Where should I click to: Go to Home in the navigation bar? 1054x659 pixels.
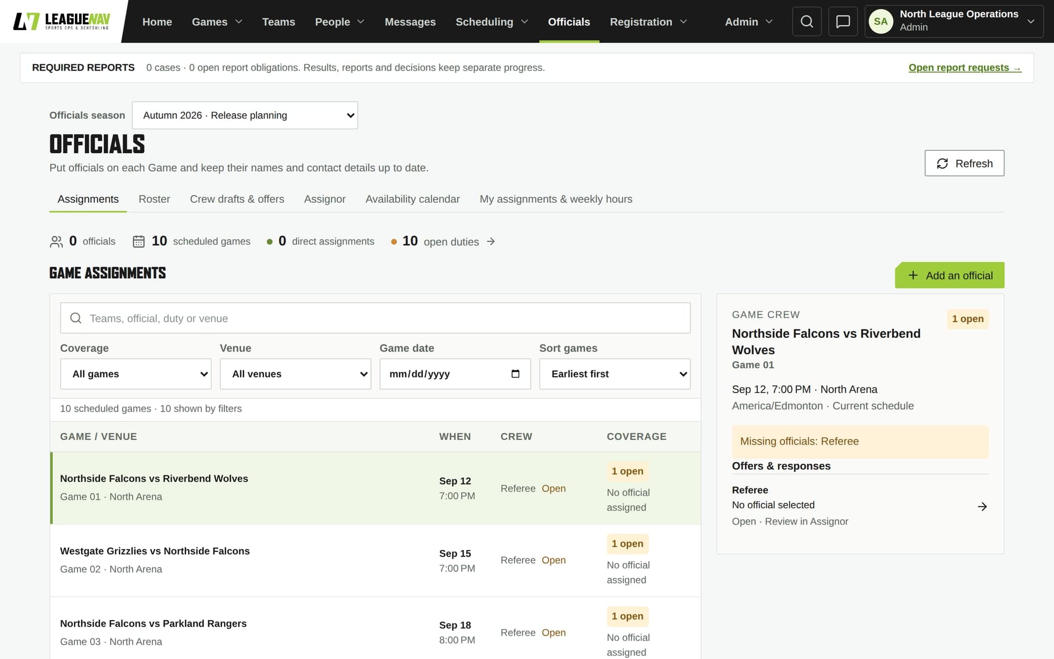tap(157, 22)
